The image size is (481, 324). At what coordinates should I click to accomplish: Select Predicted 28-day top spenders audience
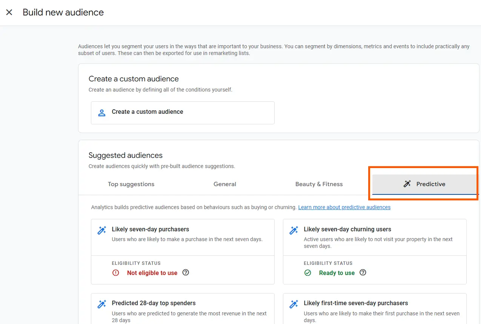pyautogui.click(x=154, y=303)
